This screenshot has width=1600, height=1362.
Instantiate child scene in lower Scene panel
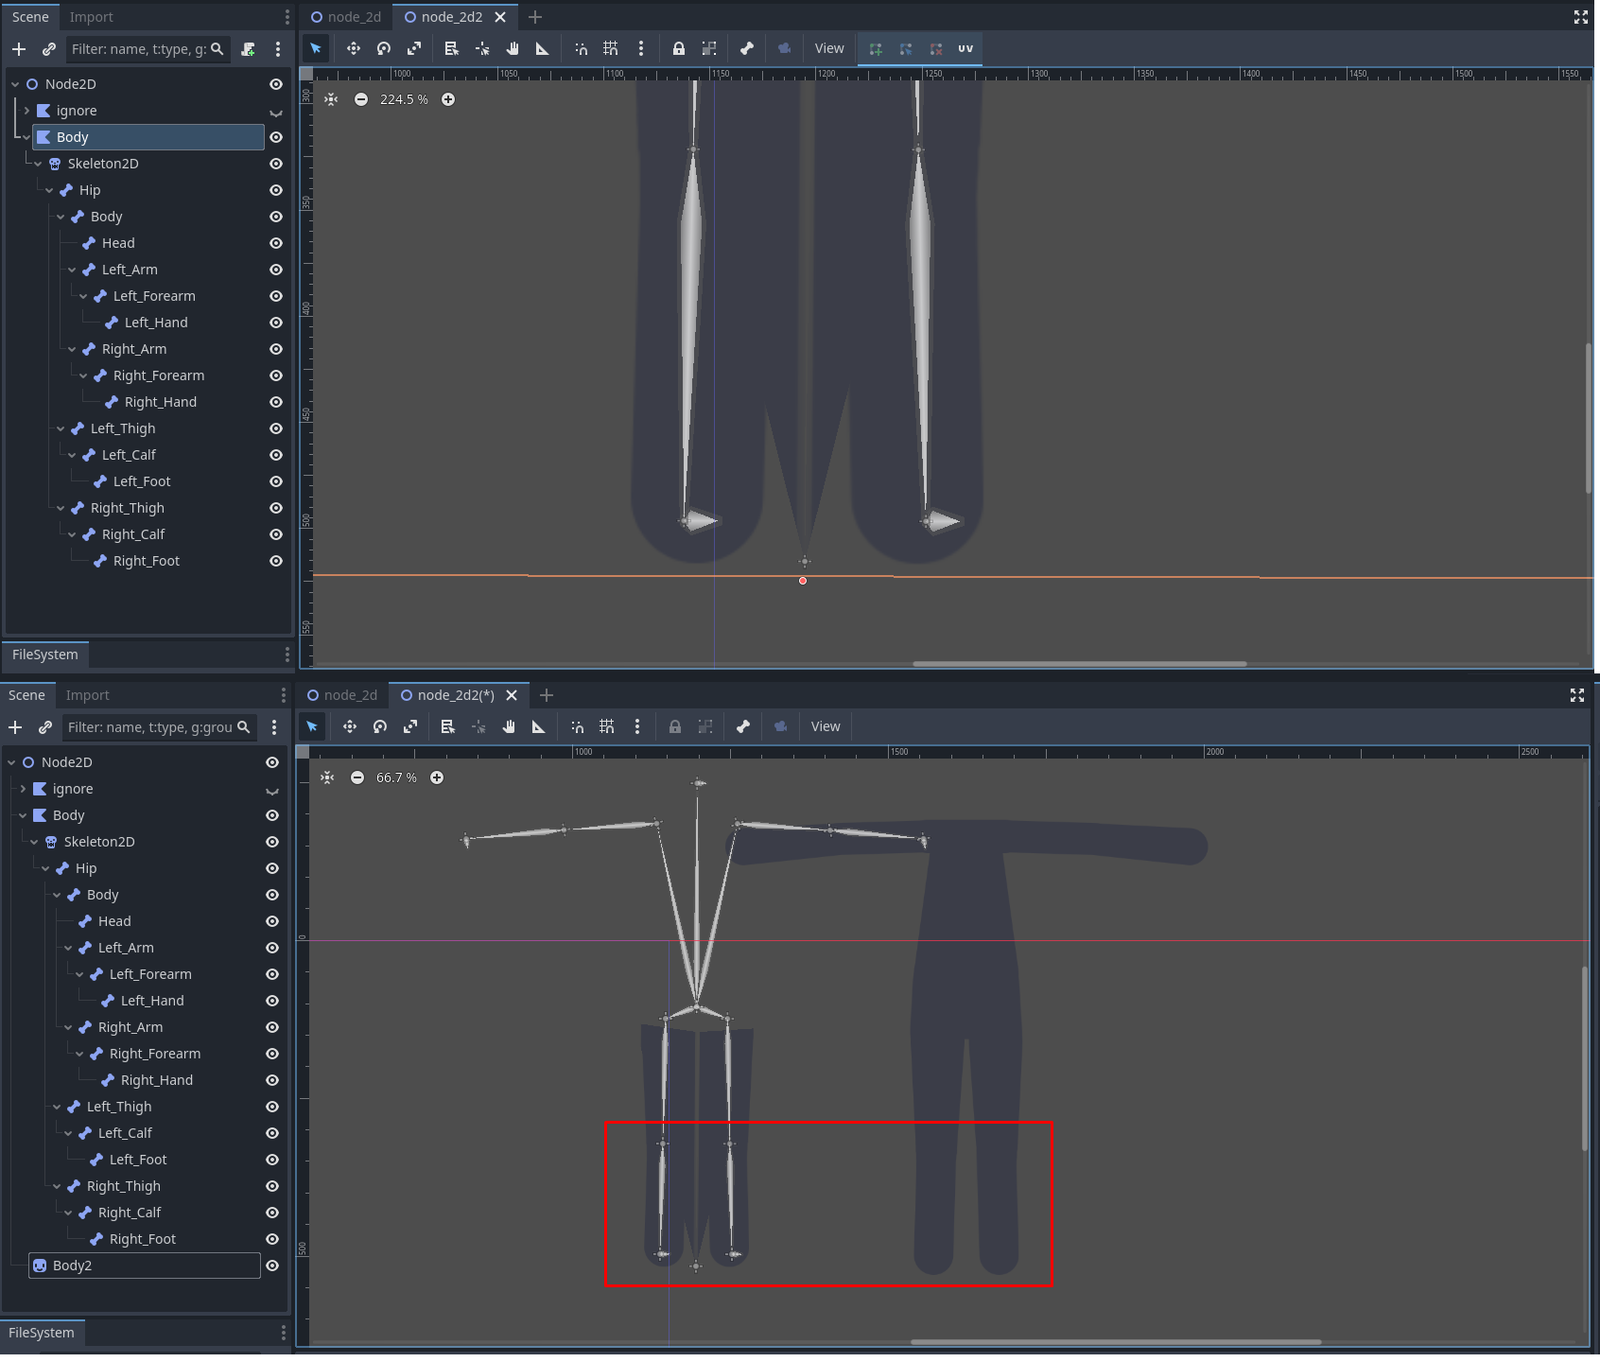pos(45,727)
